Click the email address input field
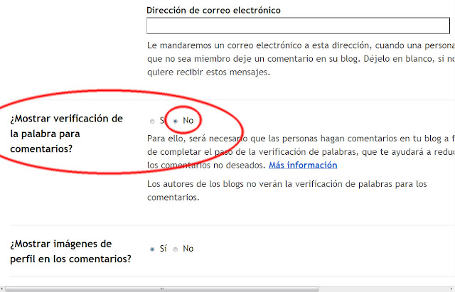 pyautogui.click(x=299, y=26)
